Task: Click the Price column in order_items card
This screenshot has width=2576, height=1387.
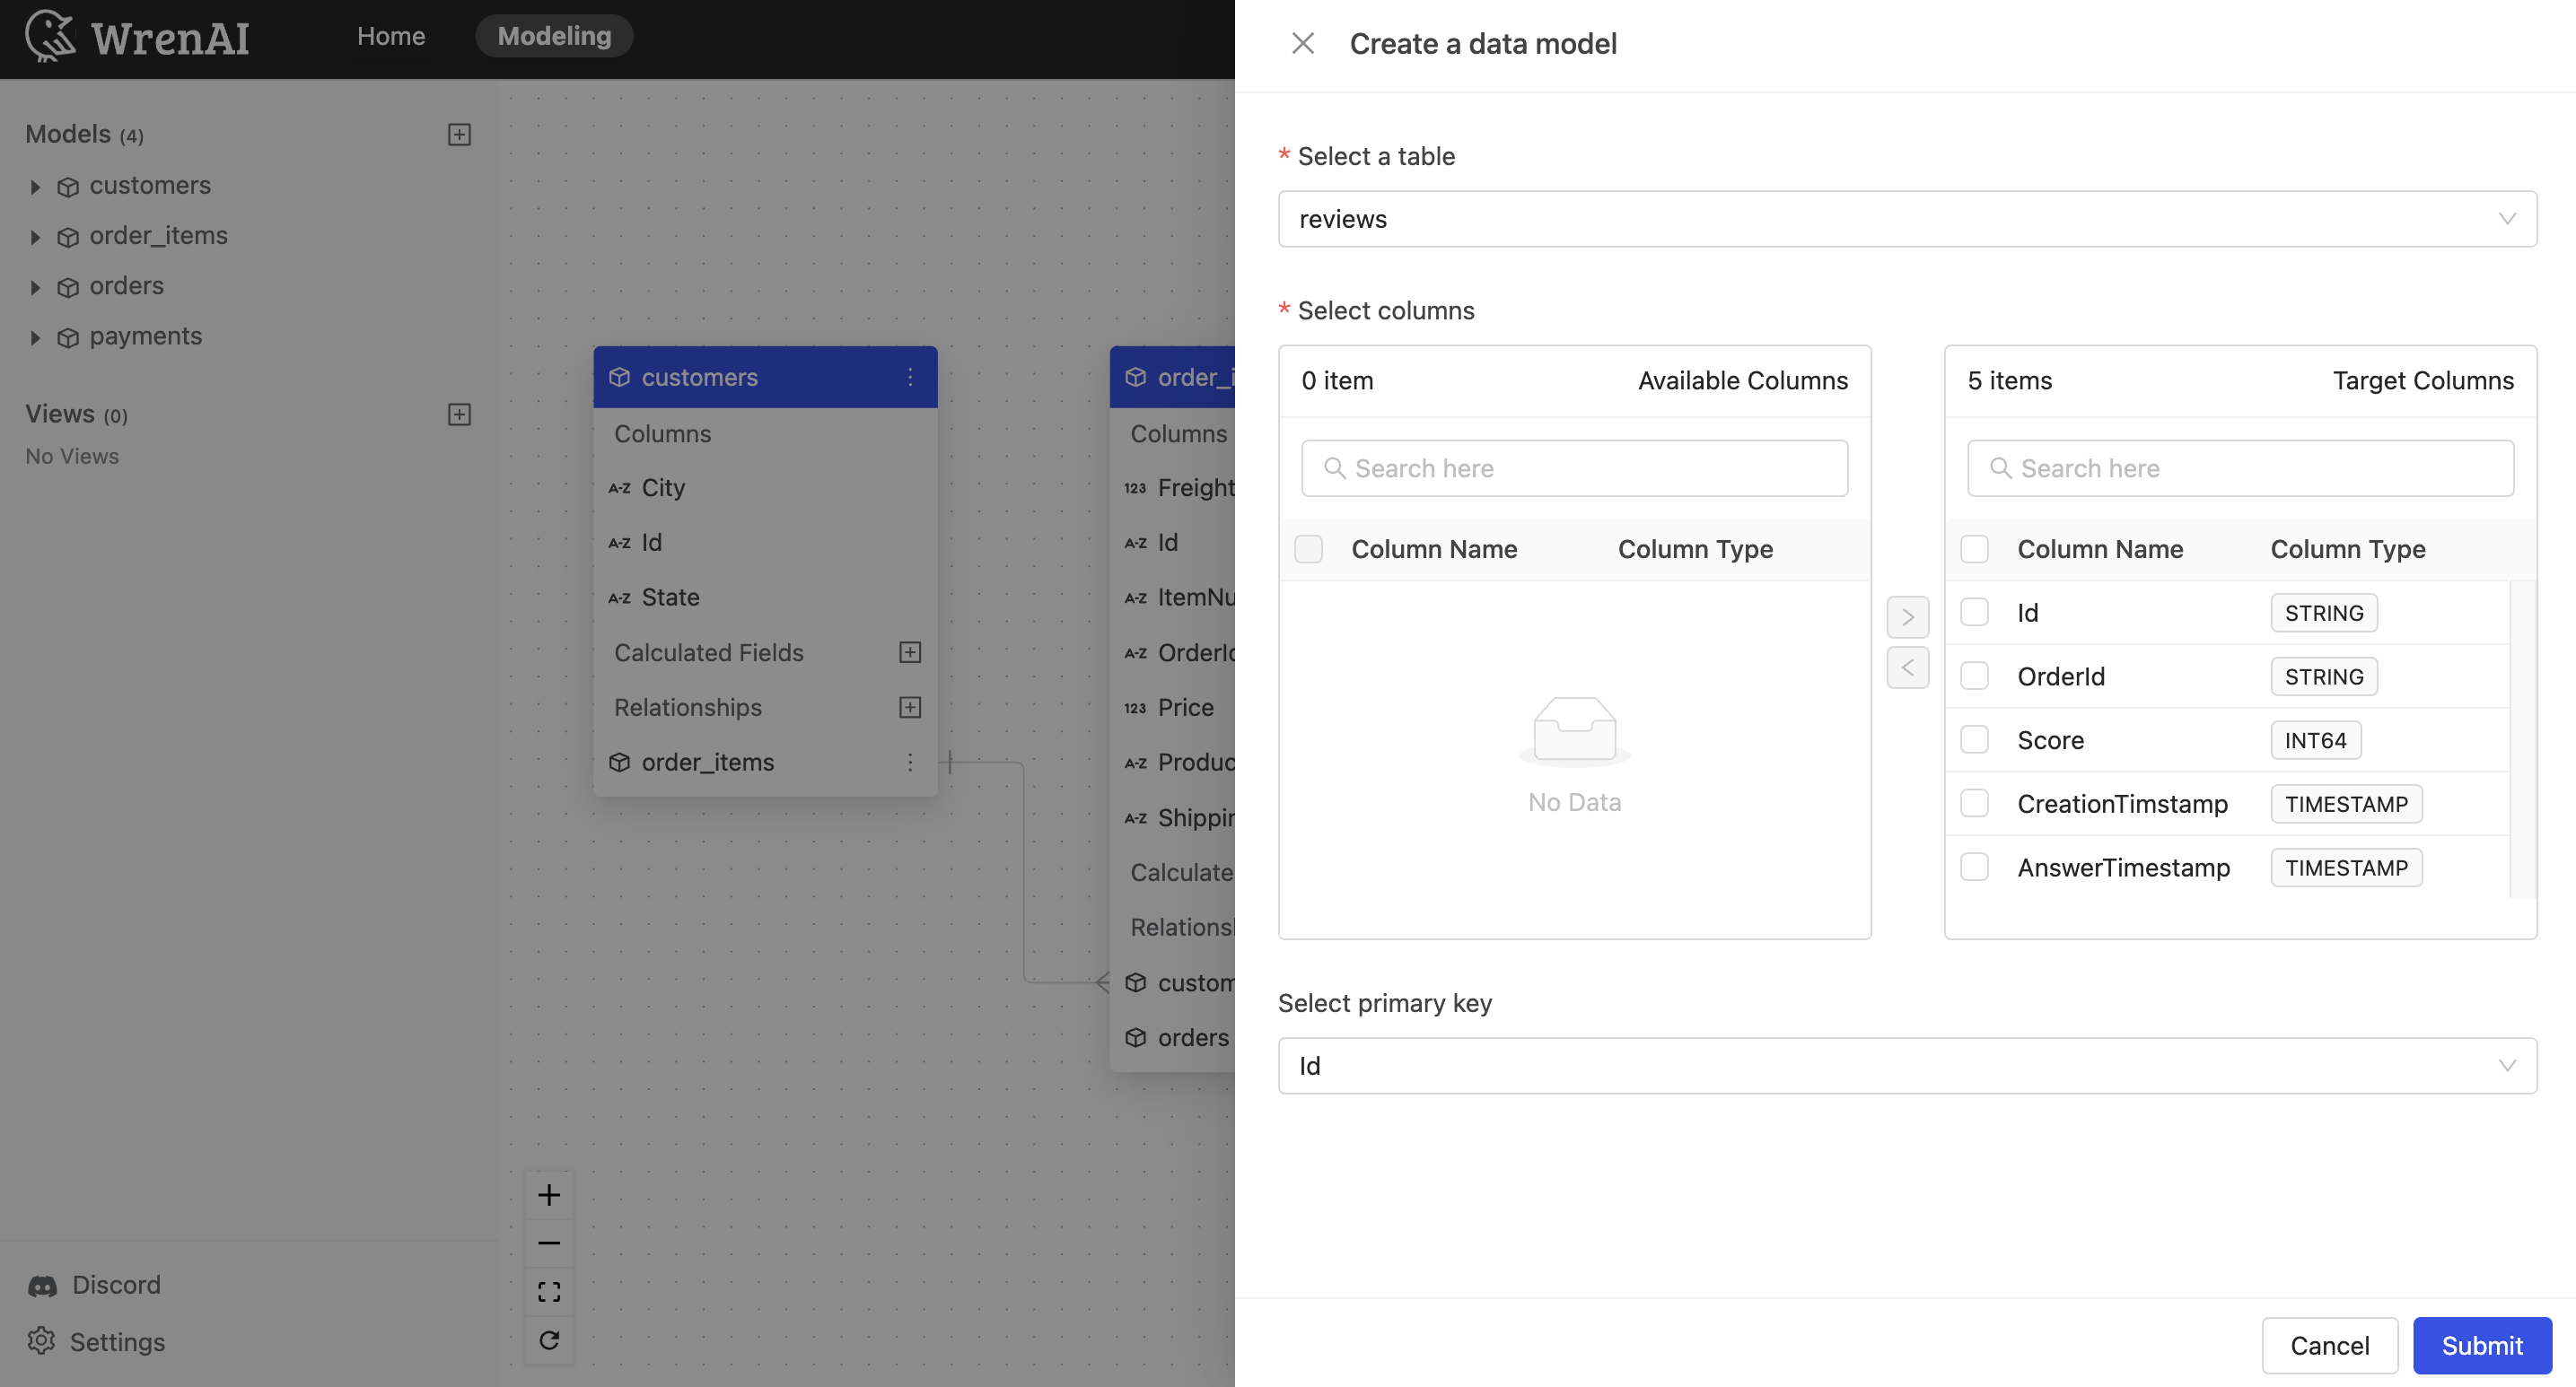Action: click(x=1174, y=708)
